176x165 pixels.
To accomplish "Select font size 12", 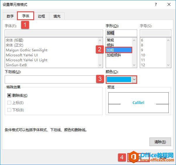I will pos(143,65).
